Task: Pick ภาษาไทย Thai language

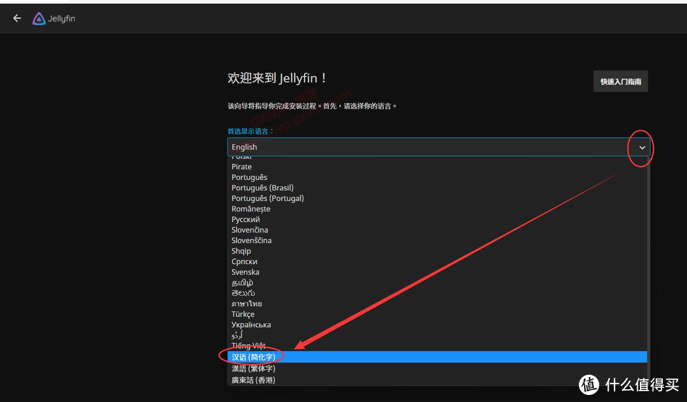Action: pos(437,304)
